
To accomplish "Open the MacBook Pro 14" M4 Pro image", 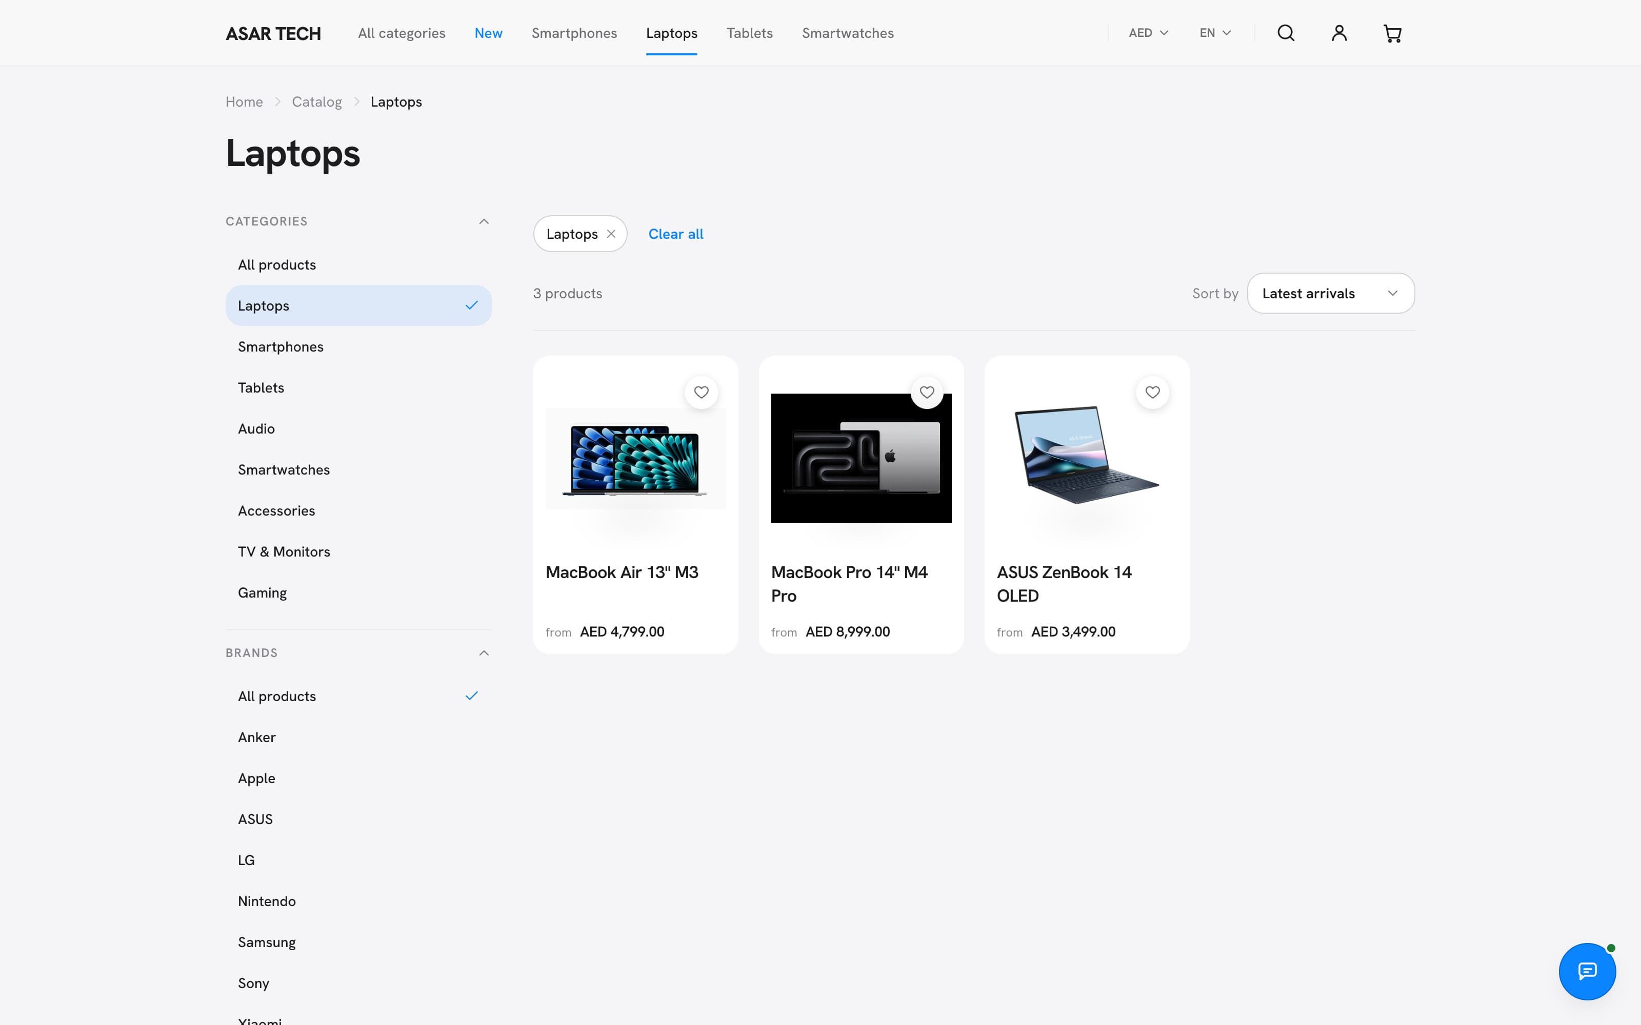I will tap(861, 458).
